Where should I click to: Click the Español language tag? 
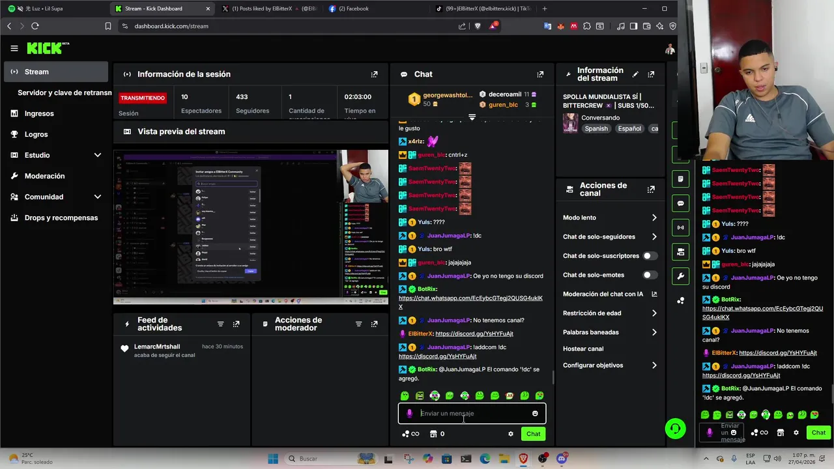click(629, 129)
